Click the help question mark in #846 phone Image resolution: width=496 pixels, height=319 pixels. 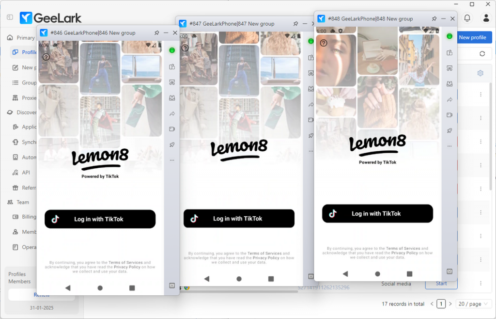pos(46,57)
